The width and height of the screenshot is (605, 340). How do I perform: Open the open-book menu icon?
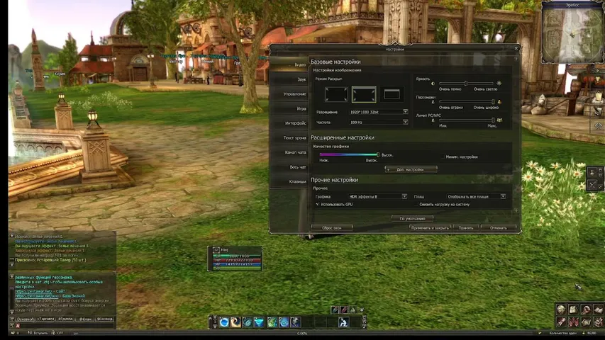pos(598,309)
